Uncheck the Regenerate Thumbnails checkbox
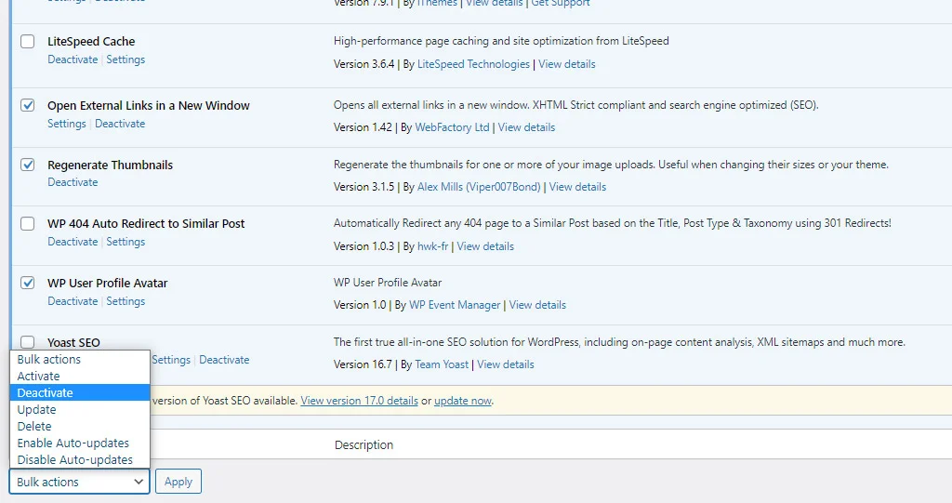The image size is (952, 503). tap(28, 165)
